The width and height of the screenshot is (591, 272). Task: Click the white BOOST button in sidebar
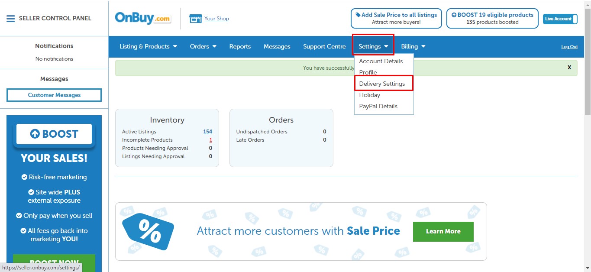54,134
